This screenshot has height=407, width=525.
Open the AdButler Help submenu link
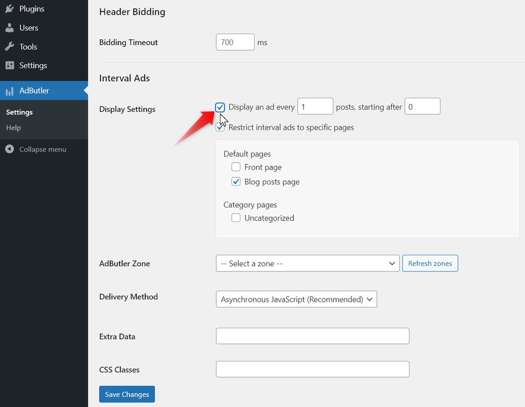tap(14, 128)
